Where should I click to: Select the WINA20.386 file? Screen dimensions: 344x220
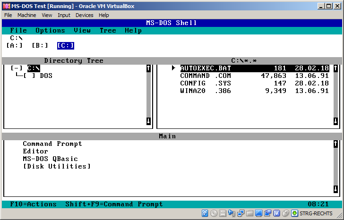point(255,91)
